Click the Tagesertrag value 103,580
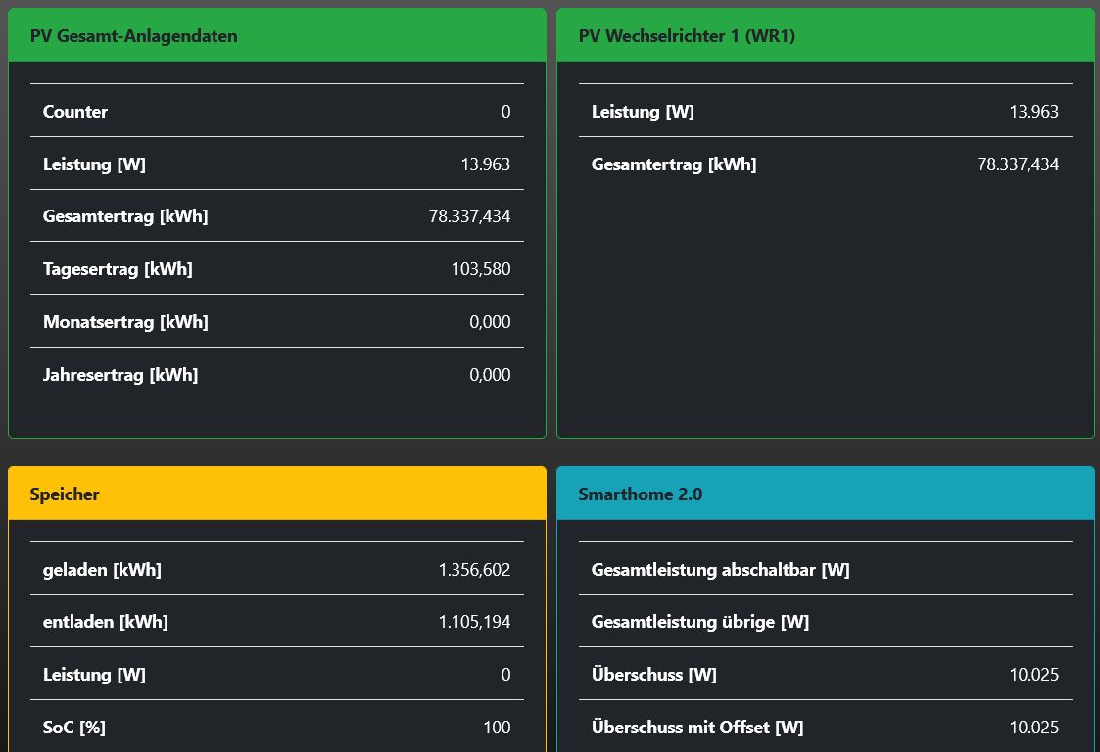Screen dimensions: 1100x752 [x=479, y=269]
